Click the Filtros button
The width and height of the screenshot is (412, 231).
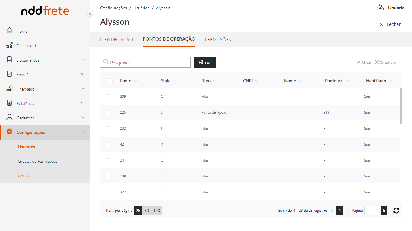(205, 63)
